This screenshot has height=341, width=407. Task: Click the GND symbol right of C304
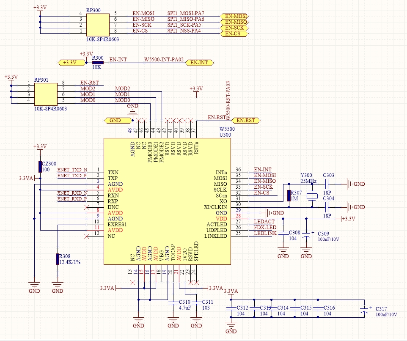356,207
